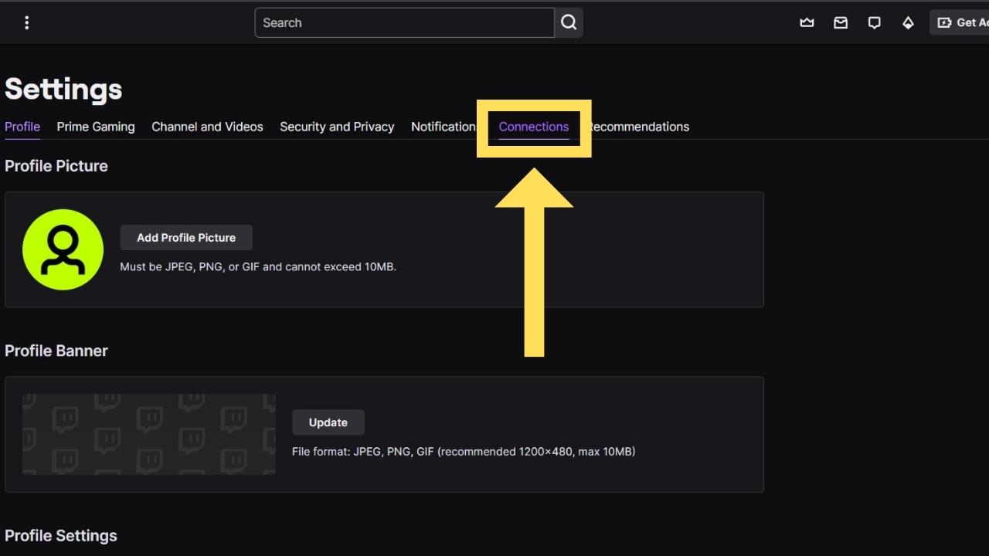Image resolution: width=989 pixels, height=556 pixels.
Task: Open the Channel and Videos tab
Action: click(207, 127)
